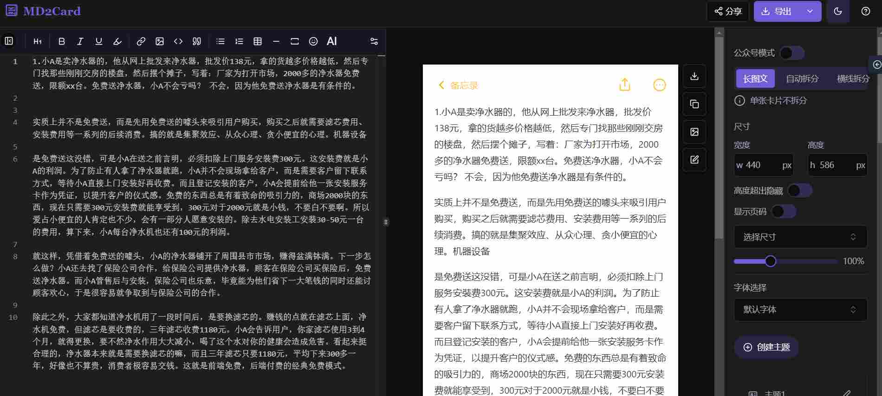Insert a bulleted list

pyautogui.click(x=220, y=41)
